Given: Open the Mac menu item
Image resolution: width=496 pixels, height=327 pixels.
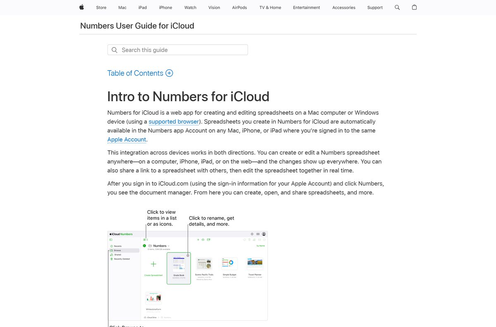Looking at the screenshot, I should [122, 7].
